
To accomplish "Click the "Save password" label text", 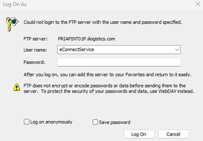I will [115, 122].
